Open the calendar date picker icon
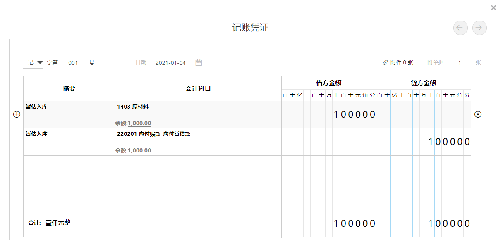 pos(199,63)
